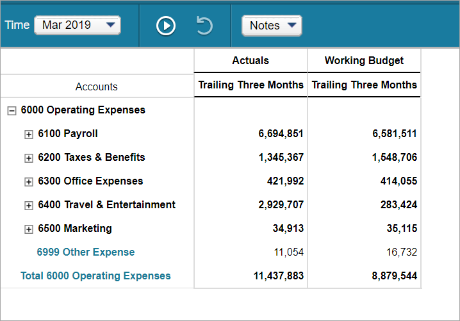Select Office Expenses budget 414,055

point(398,181)
